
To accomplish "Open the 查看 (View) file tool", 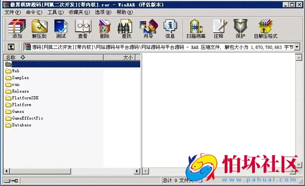I will 83,28.
